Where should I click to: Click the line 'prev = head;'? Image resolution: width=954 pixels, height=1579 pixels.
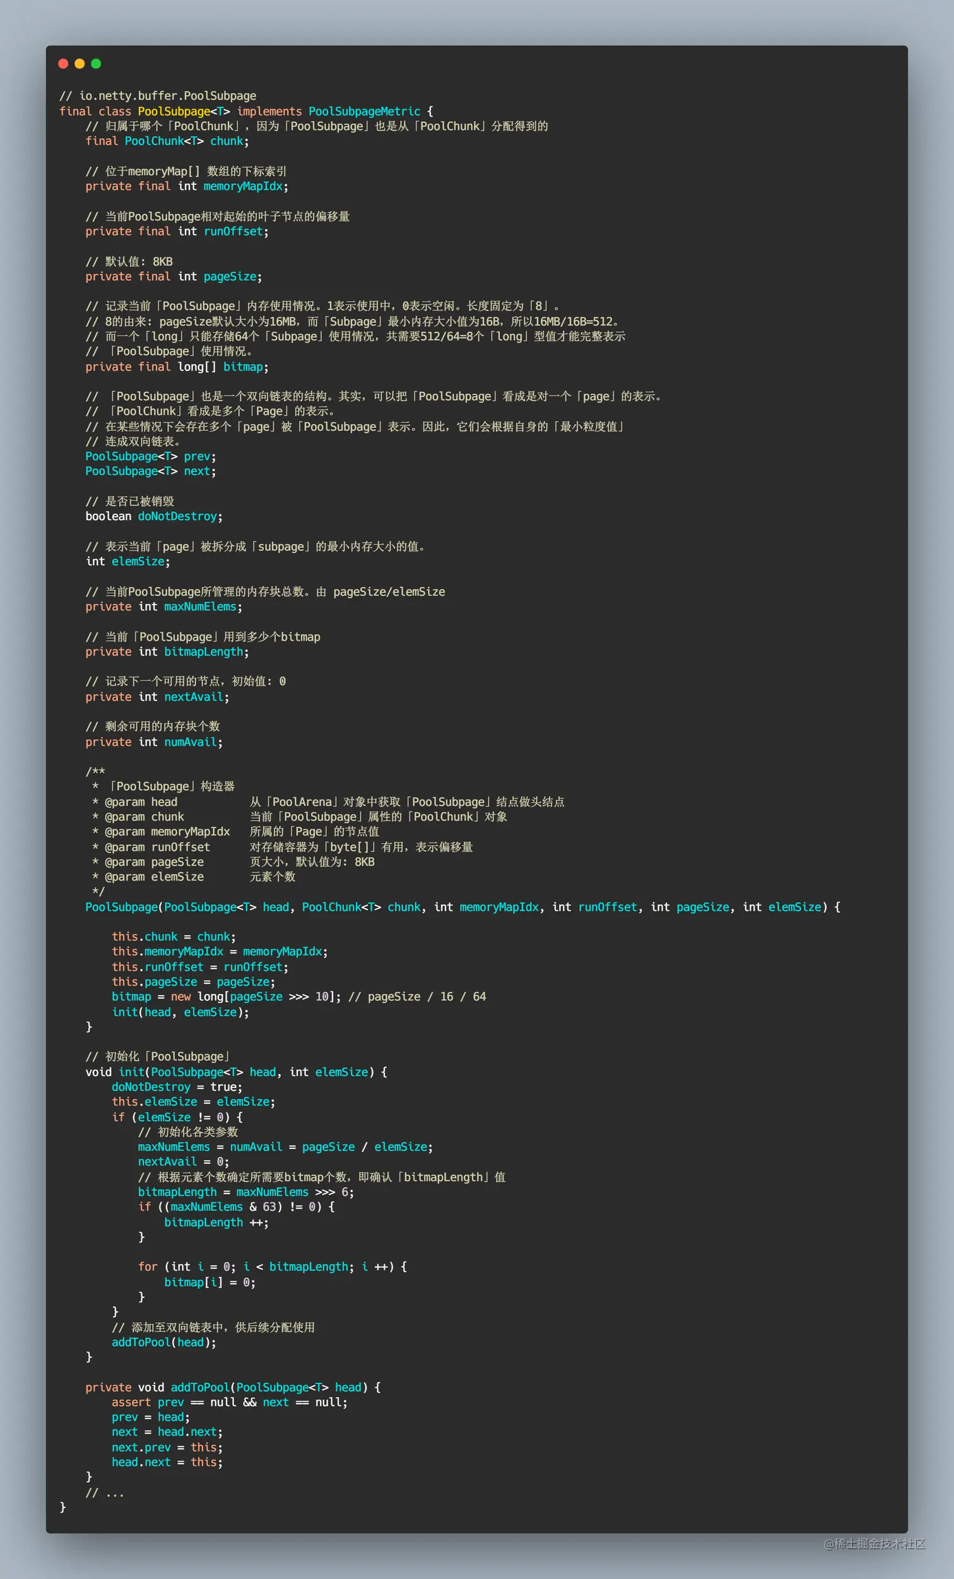coord(151,1417)
